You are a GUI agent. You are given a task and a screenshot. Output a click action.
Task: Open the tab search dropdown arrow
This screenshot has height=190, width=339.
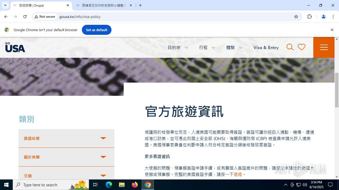pyautogui.click(x=5, y=5)
